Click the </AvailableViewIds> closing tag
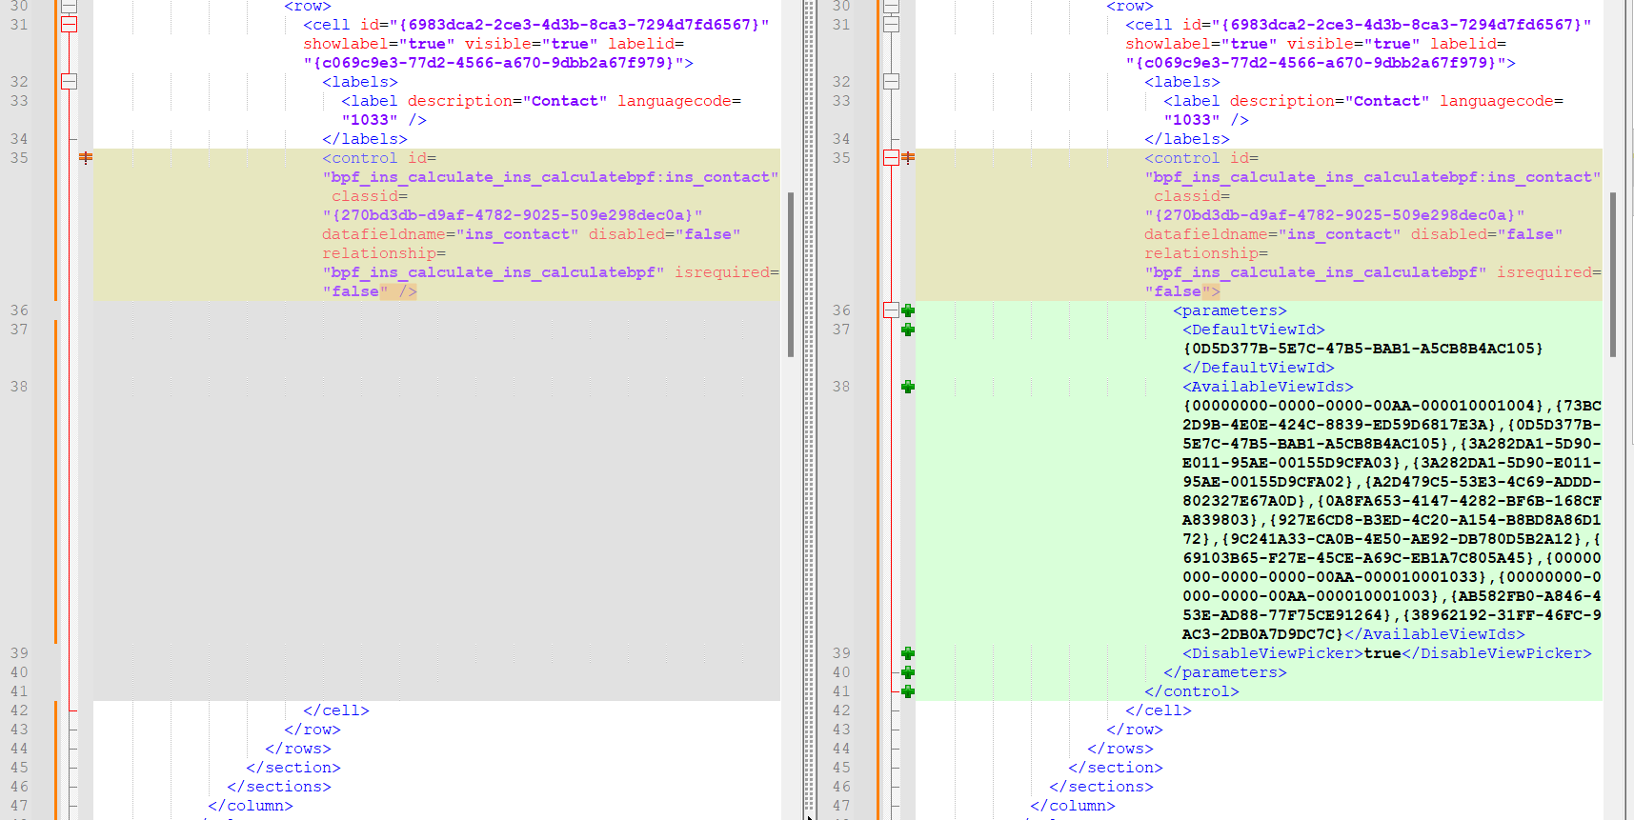The image size is (1634, 820). click(1435, 634)
